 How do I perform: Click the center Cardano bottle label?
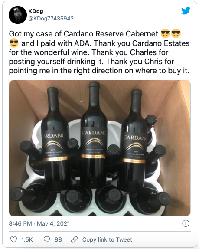point(94,144)
